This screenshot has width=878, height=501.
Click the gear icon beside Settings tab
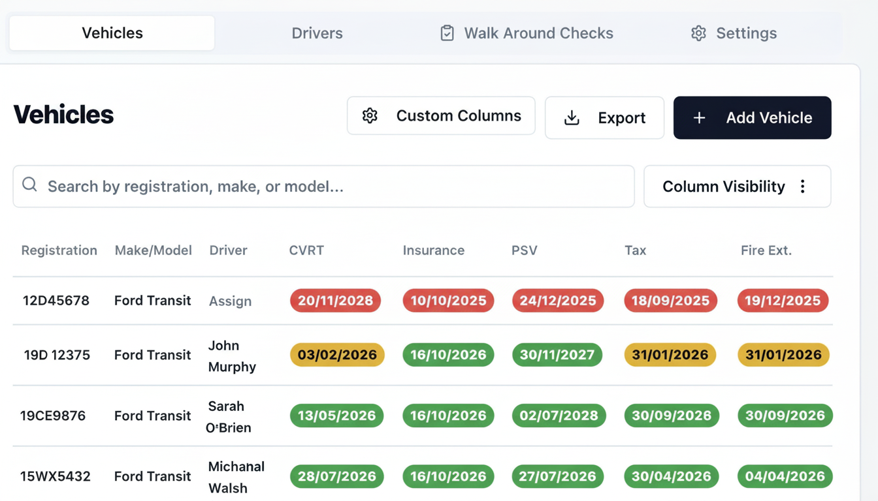pyautogui.click(x=698, y=33)
